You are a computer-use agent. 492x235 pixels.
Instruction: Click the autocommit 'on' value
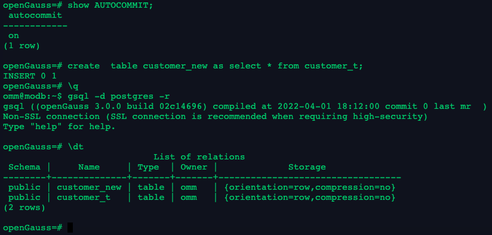click(x=14, y=36)
